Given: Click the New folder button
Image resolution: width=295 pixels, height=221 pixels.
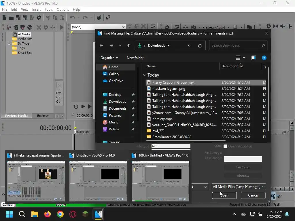Looking at the screenshot, I should coord(135,58).
